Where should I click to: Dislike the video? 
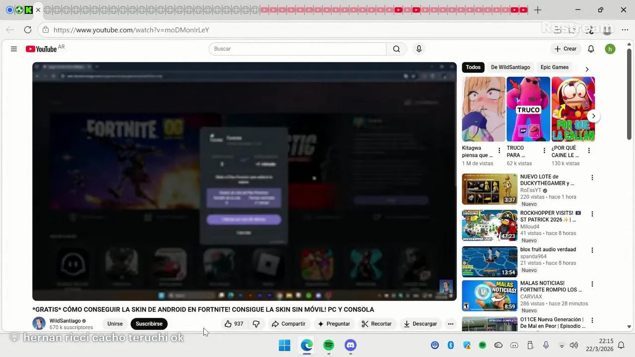click(x=256, y=324)
